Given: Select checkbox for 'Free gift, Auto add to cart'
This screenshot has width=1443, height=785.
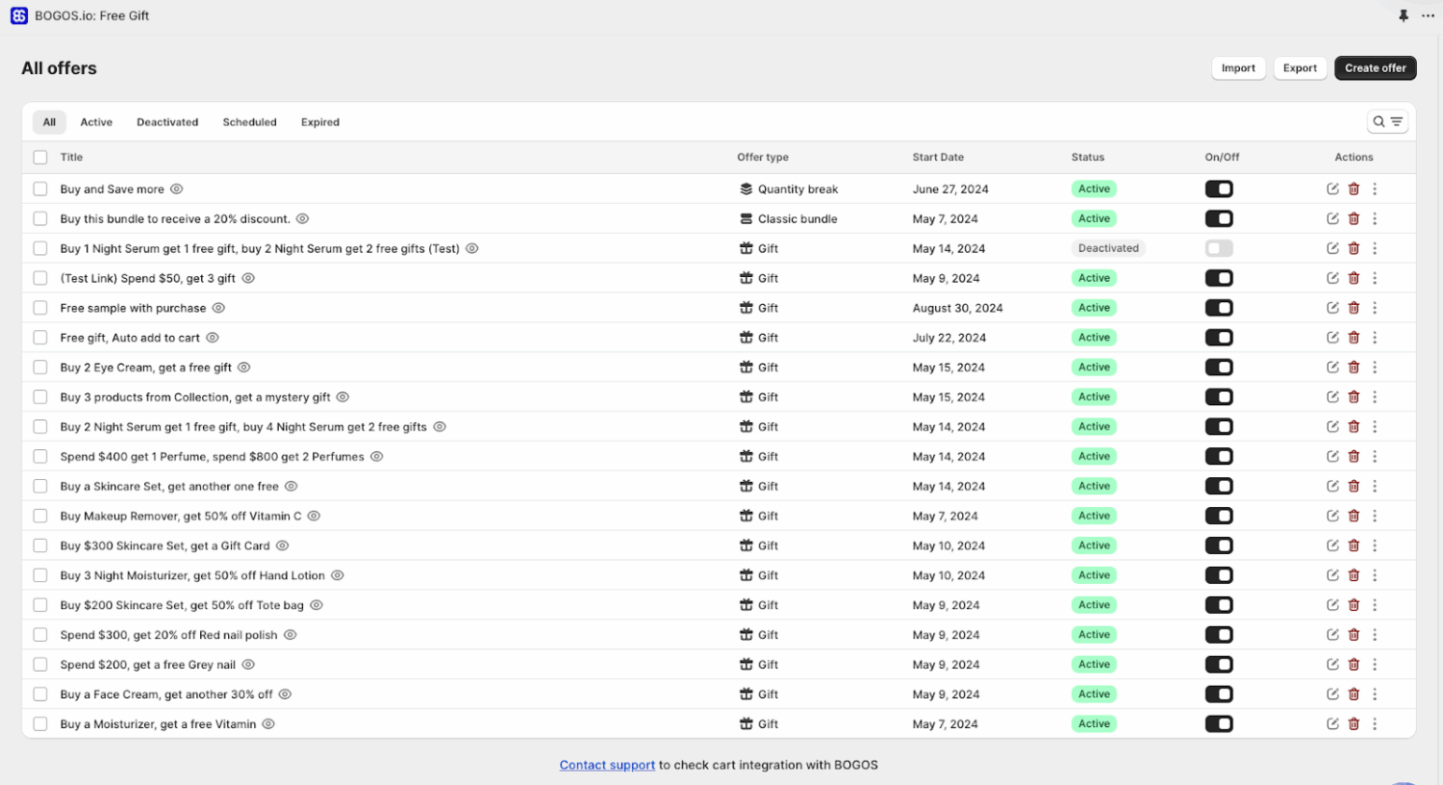Looking at the screenshot, I should [40, 338].
